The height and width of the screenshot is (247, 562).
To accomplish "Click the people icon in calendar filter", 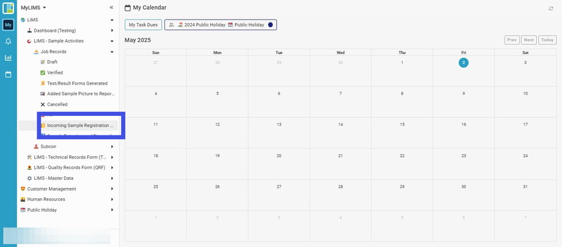I will coord(171,24).
